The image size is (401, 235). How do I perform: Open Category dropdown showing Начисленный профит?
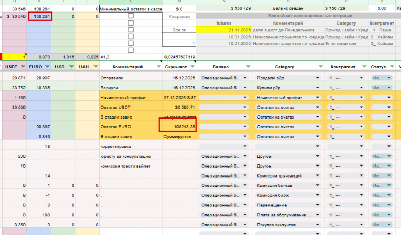click(x=317, y=98)
